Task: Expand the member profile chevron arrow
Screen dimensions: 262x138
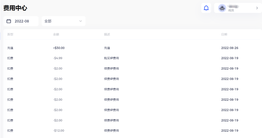Action: (257, 8)
